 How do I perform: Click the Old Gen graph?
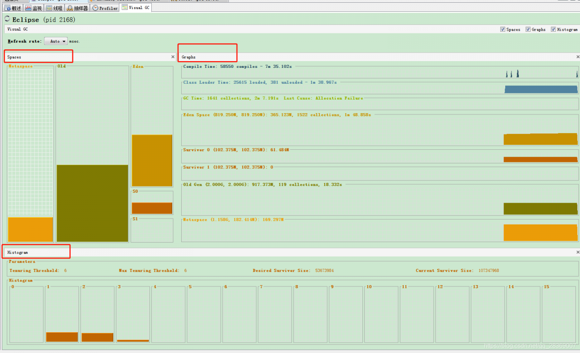coord(380,200)
